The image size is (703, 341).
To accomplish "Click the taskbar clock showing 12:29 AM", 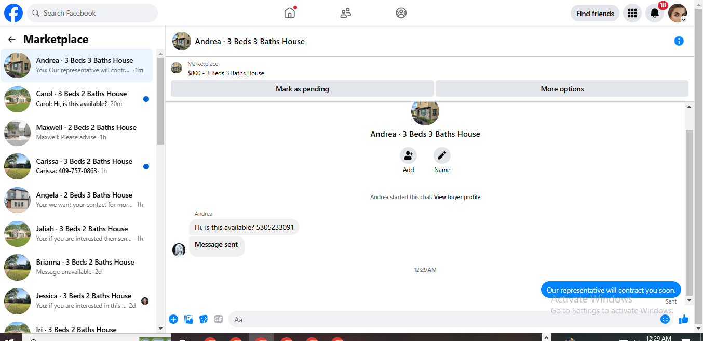I will pyautogui.click(x=658, y=338).
